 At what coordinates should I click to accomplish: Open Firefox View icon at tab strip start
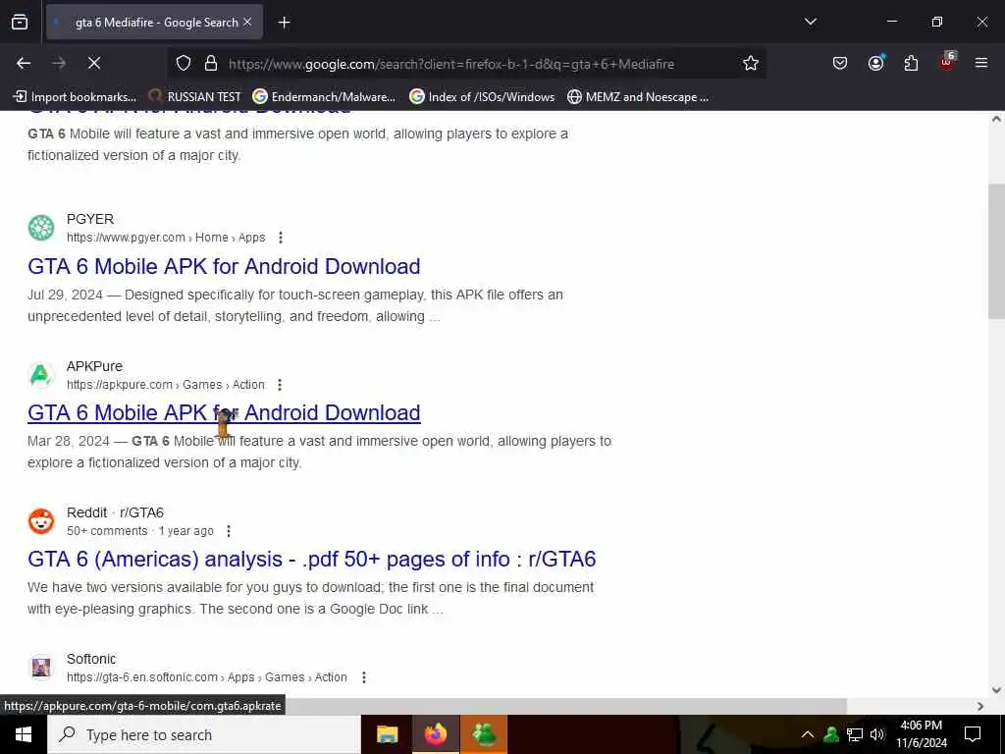[20, 22]
